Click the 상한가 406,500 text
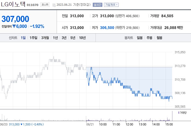The width and height of the screenshot is (191, 129). [x=127, y=16]
